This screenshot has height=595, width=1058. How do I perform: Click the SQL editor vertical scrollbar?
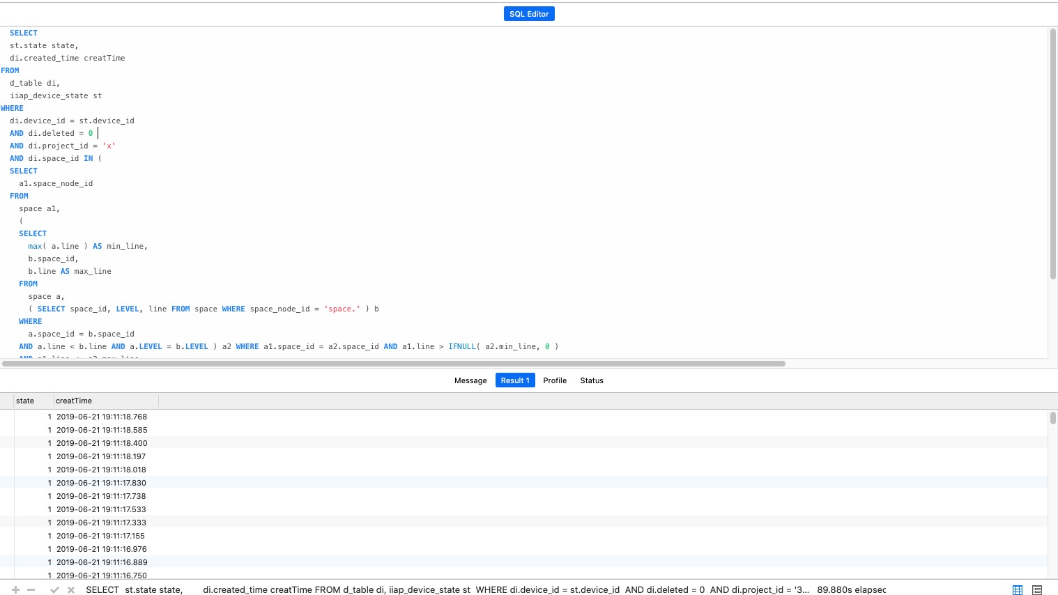pyautogui.click(x=1053, y=153)
